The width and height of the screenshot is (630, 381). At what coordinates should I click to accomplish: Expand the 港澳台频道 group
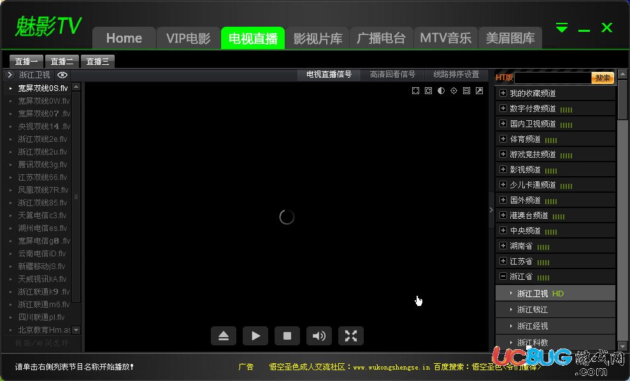tap(503, 215)
